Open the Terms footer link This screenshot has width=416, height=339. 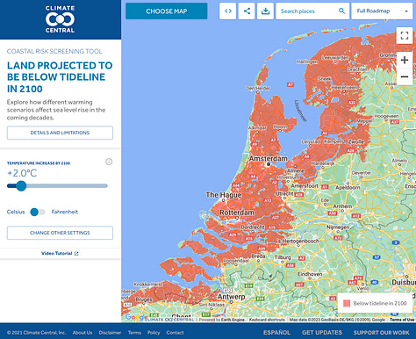click(x=134, y=333)
